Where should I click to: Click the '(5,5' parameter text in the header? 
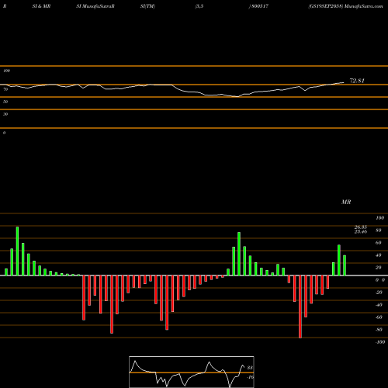tap(199, 6)
